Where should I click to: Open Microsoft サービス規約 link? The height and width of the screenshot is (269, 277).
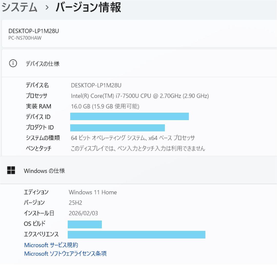(x=51, y=245)
